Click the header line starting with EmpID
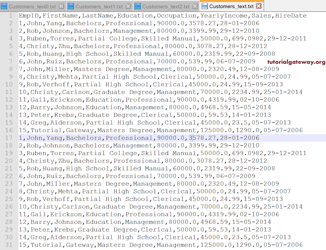The image size is (326, 250). coord(163,16)
